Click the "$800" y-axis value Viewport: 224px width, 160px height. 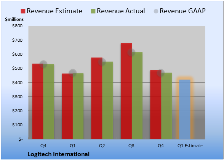tap(17, 26)
